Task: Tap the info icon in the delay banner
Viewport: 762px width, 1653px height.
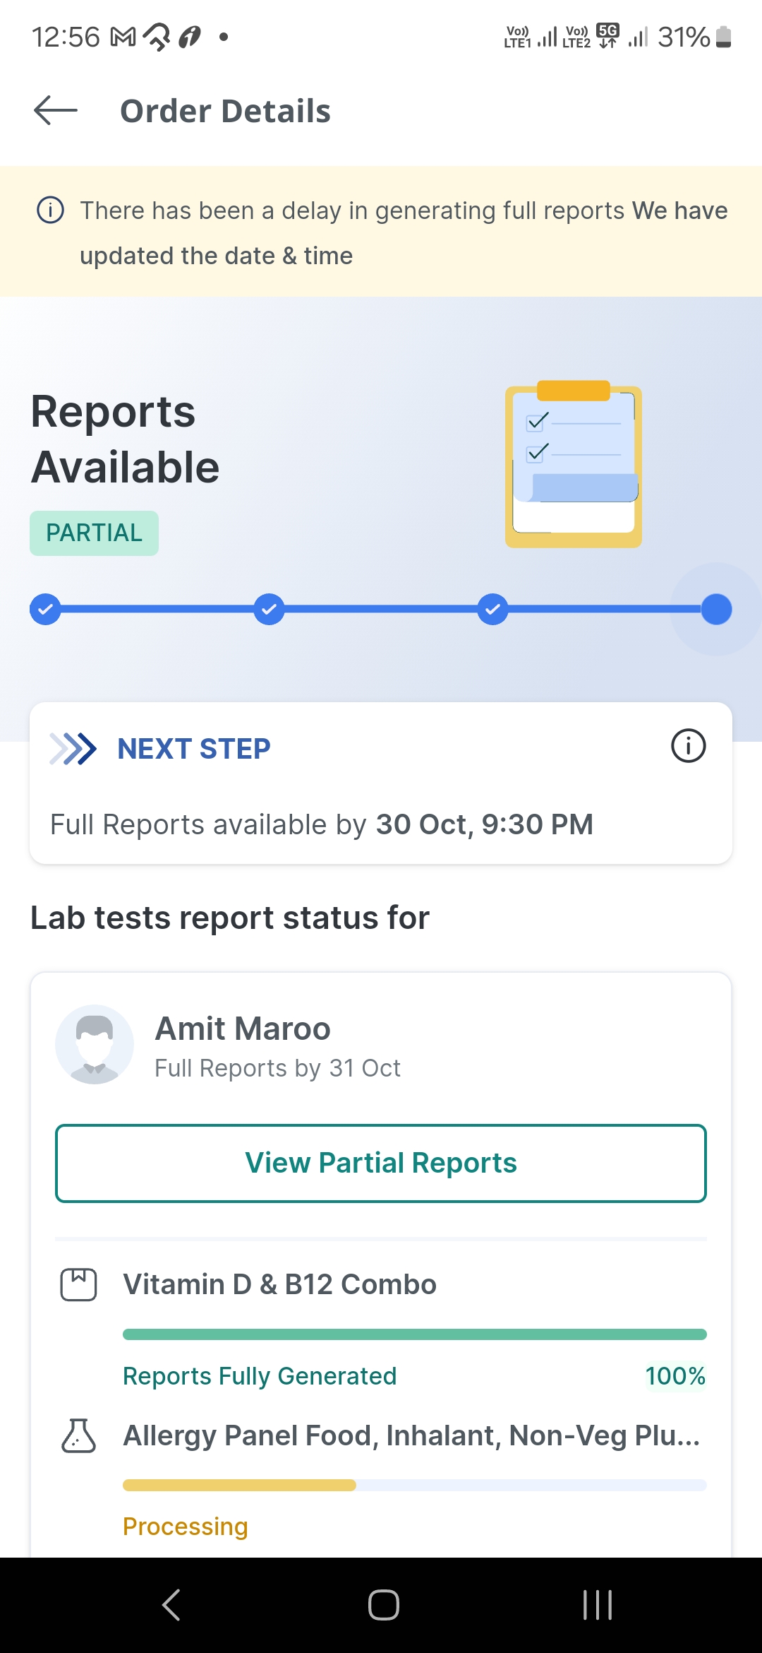Action: pyautogui.click(x=50, y=211)
